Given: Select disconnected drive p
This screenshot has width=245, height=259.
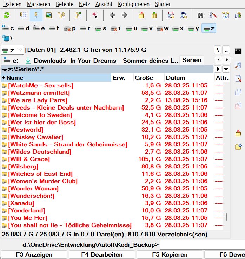Looking at the screenshot, I should point(70,29).
